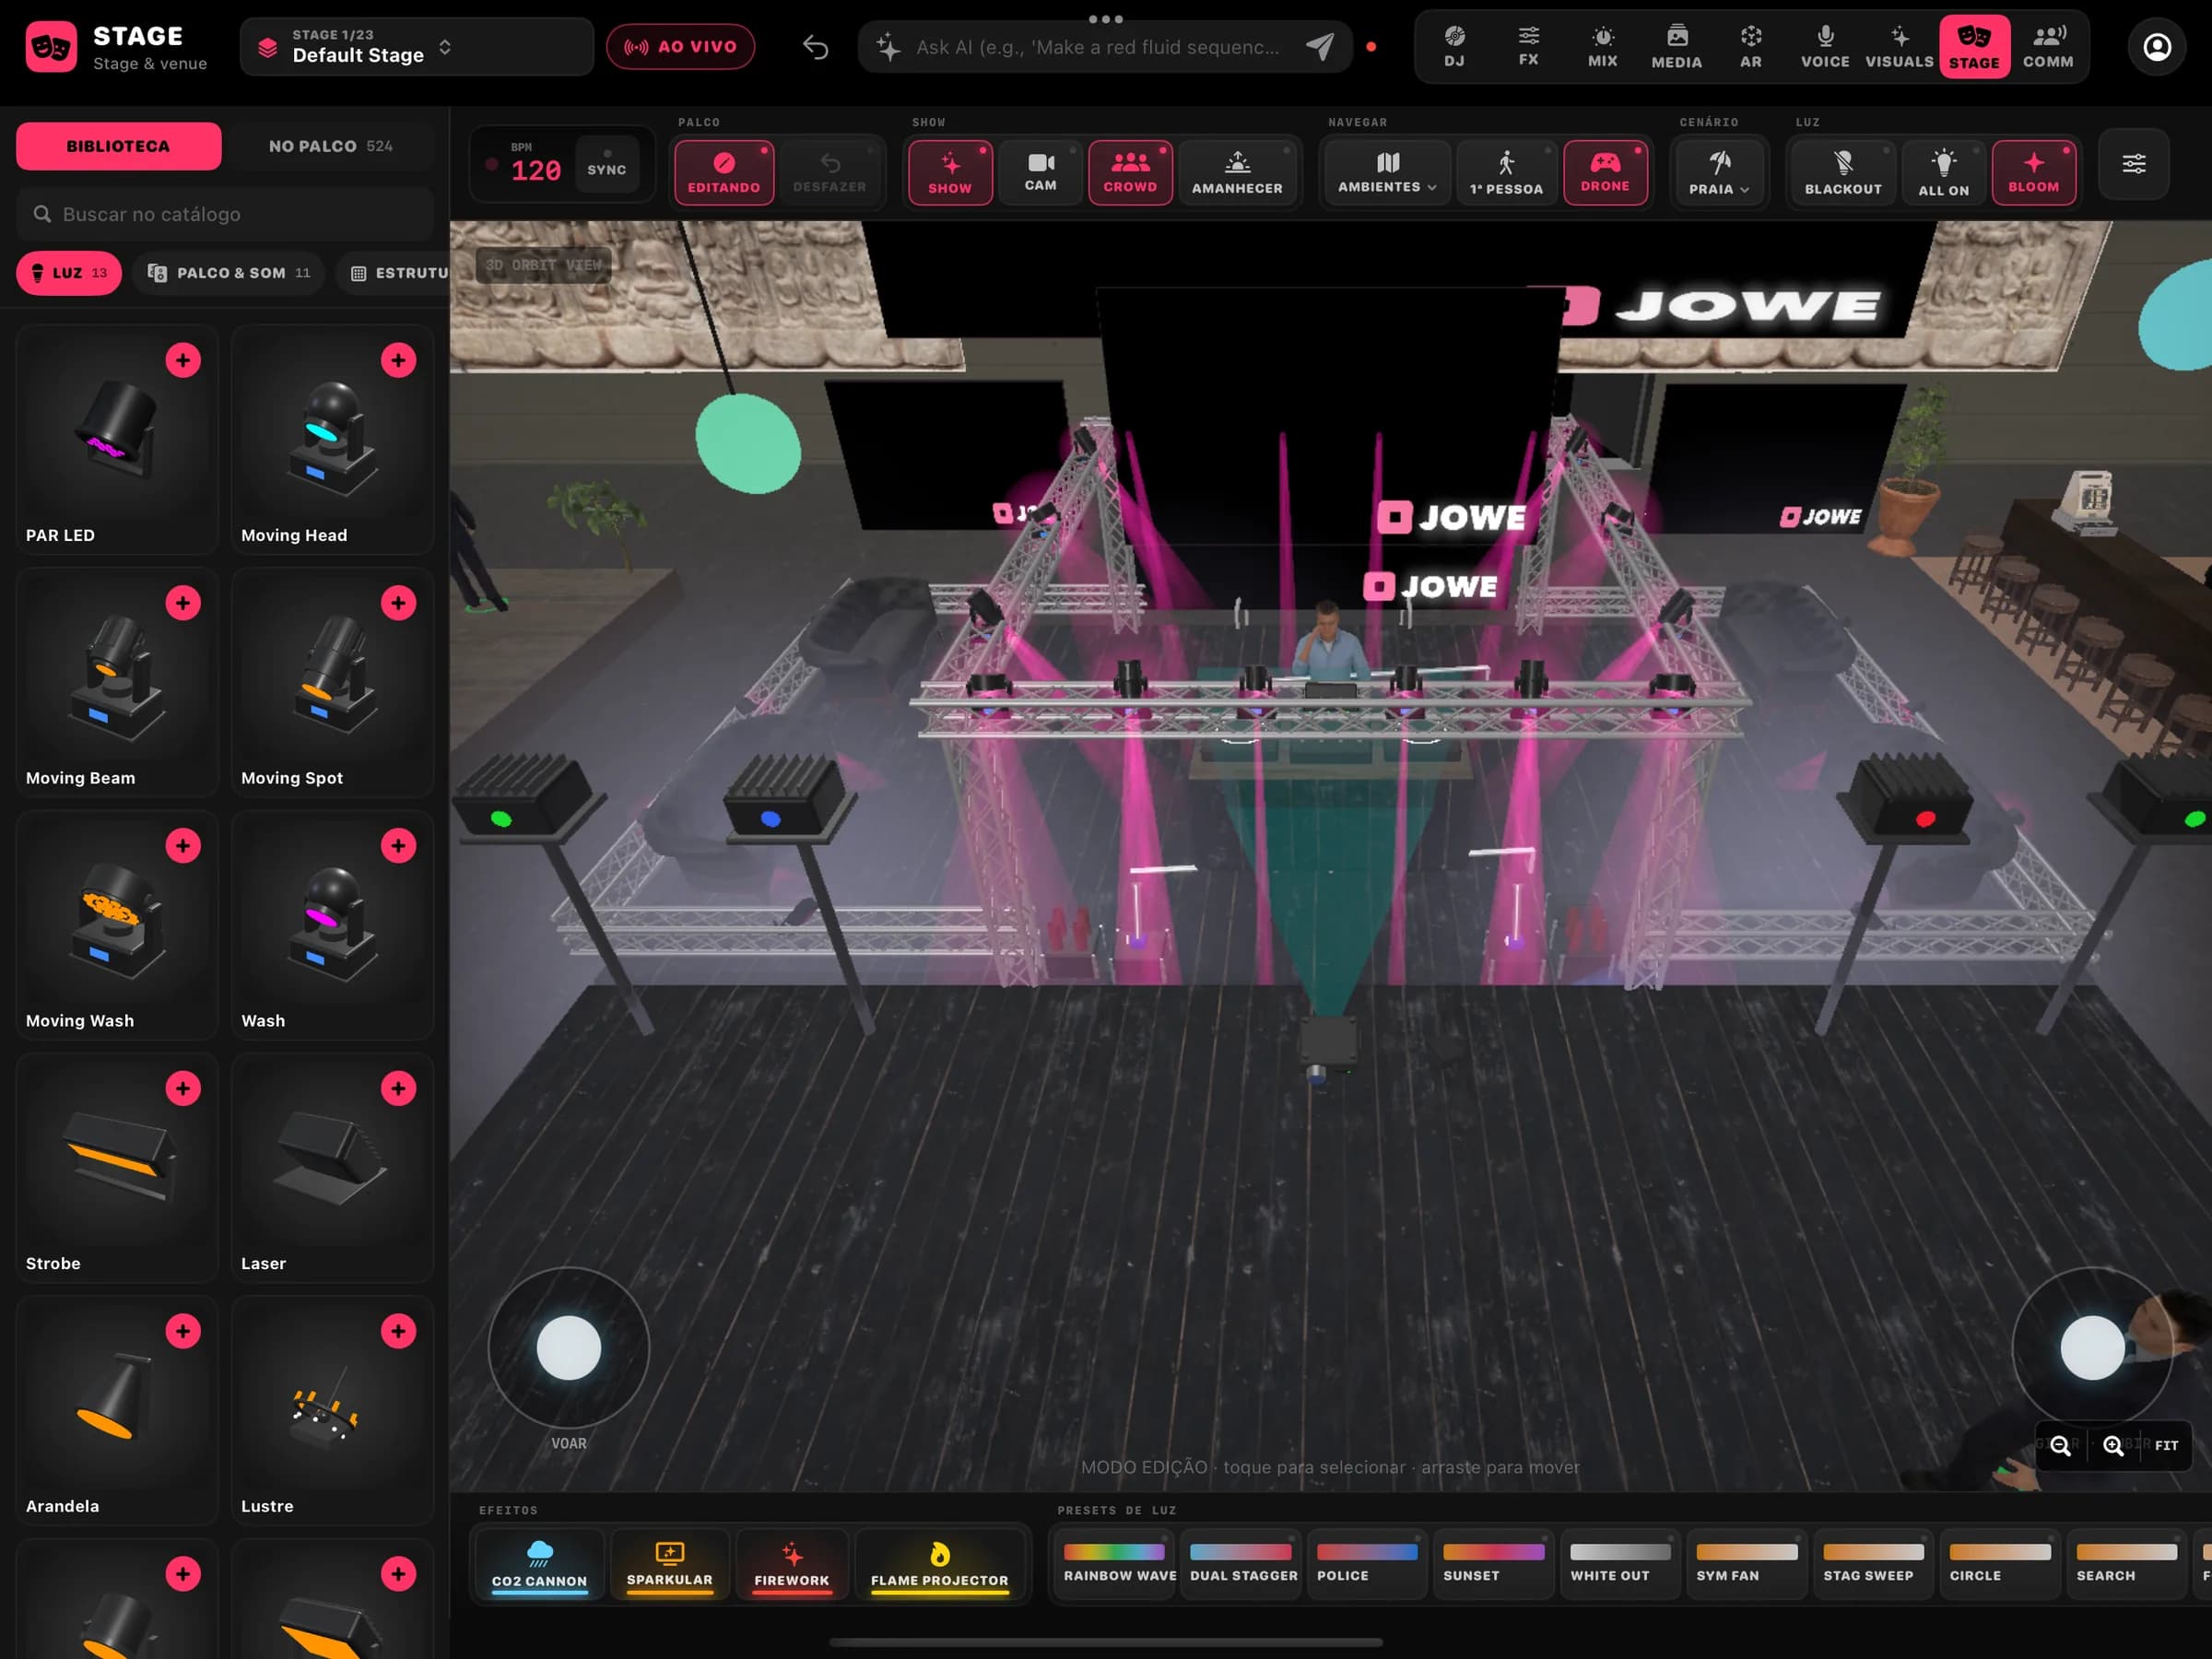This screenshot has height=1659, width=2212.
Task: Click the zoom out magnifier icon
Action: click(2060, 1445)
